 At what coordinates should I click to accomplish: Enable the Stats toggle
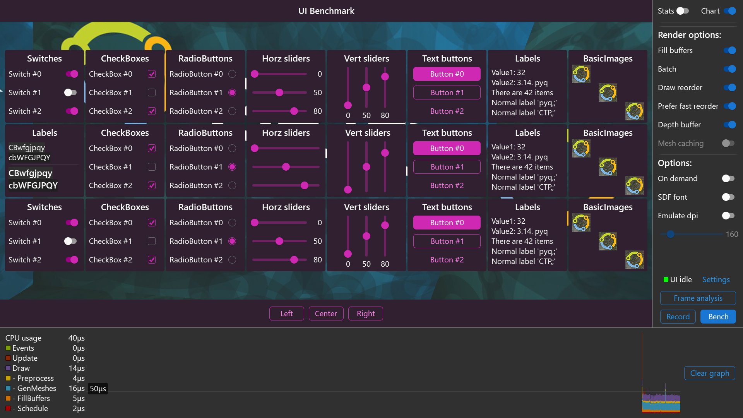coord(683,11)
